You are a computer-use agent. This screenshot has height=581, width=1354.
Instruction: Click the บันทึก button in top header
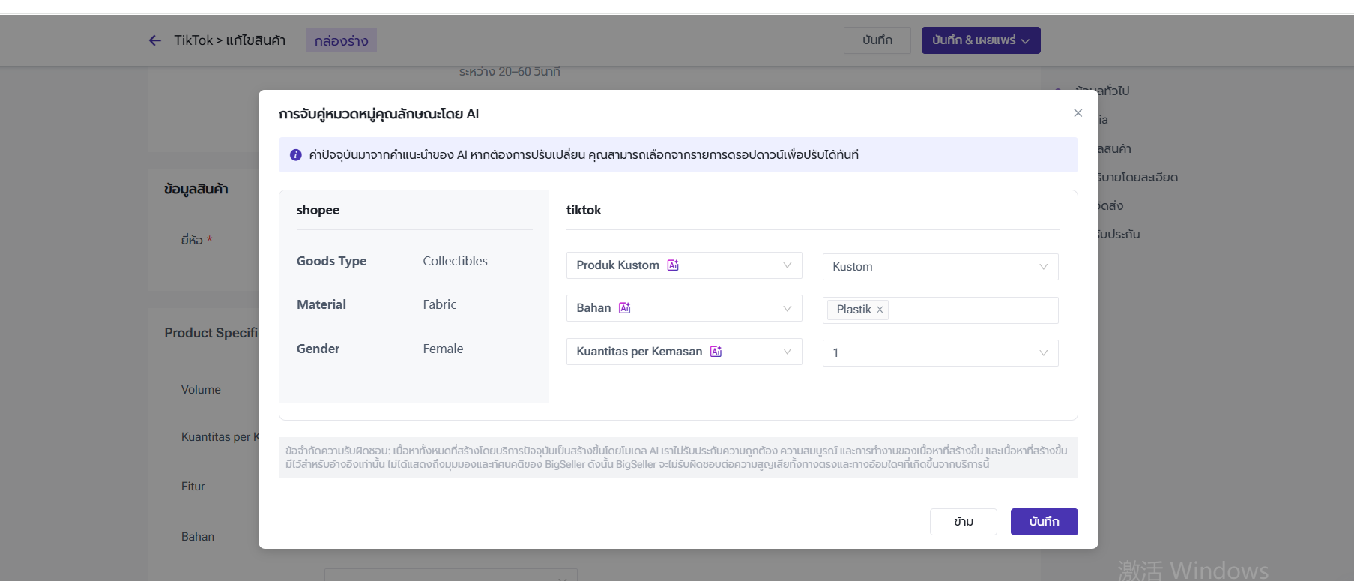877,40
